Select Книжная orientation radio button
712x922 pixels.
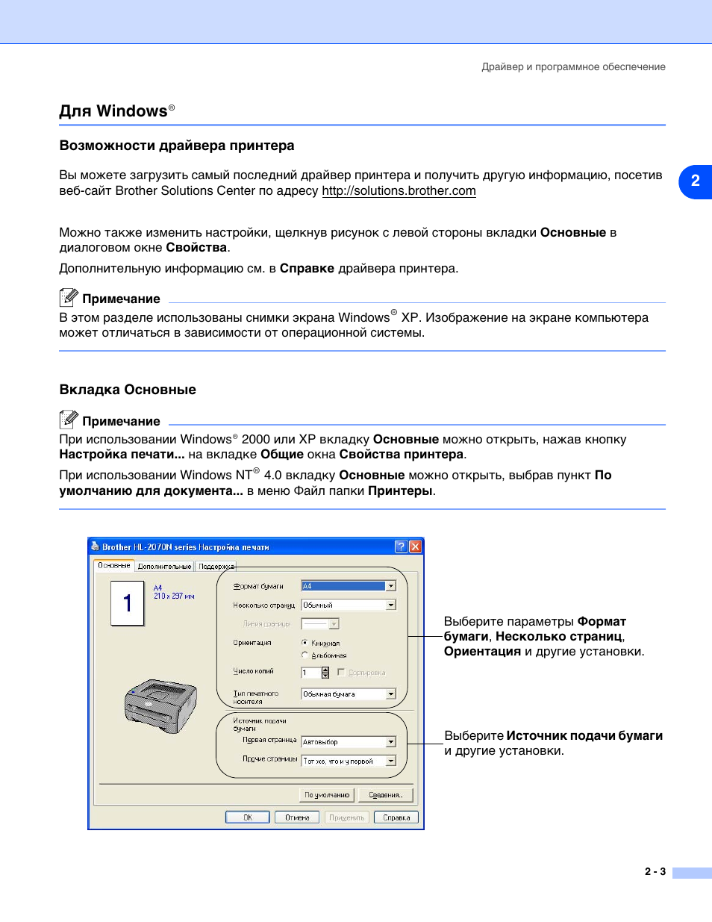point(305,643)
